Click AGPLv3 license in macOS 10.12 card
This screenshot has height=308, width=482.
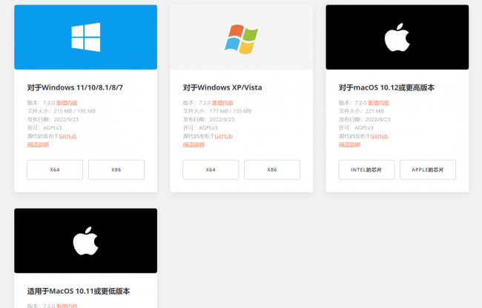point(364,127)
